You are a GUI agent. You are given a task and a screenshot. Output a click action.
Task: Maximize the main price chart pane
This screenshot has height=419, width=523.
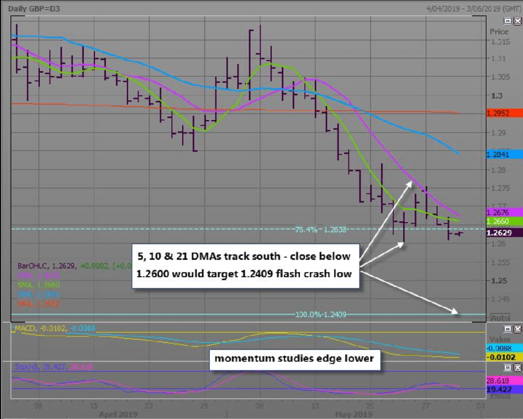click(507, 21)
